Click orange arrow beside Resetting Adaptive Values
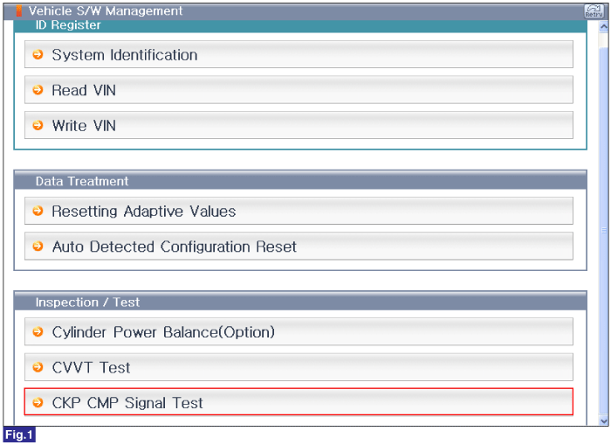The width and height of the screenshot is (611, 445). [x=38, y=211]
